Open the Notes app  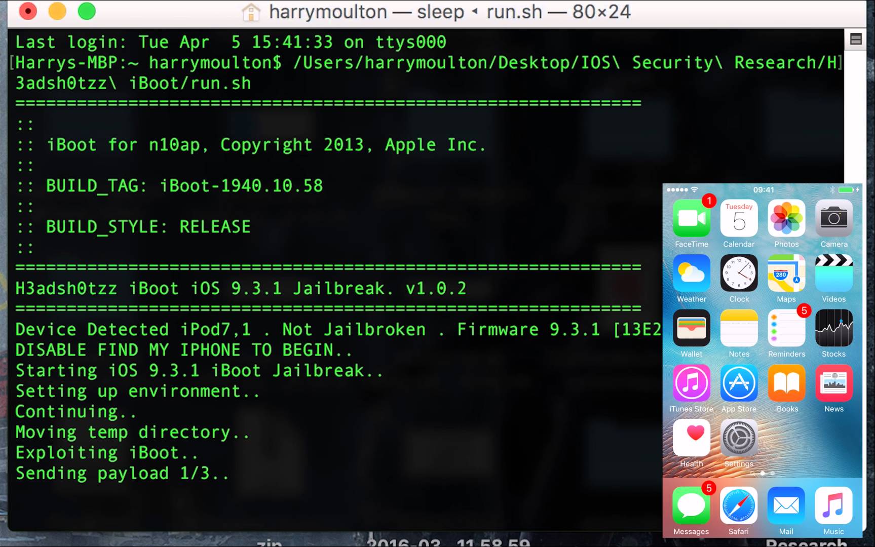click(x=739, y=328)
